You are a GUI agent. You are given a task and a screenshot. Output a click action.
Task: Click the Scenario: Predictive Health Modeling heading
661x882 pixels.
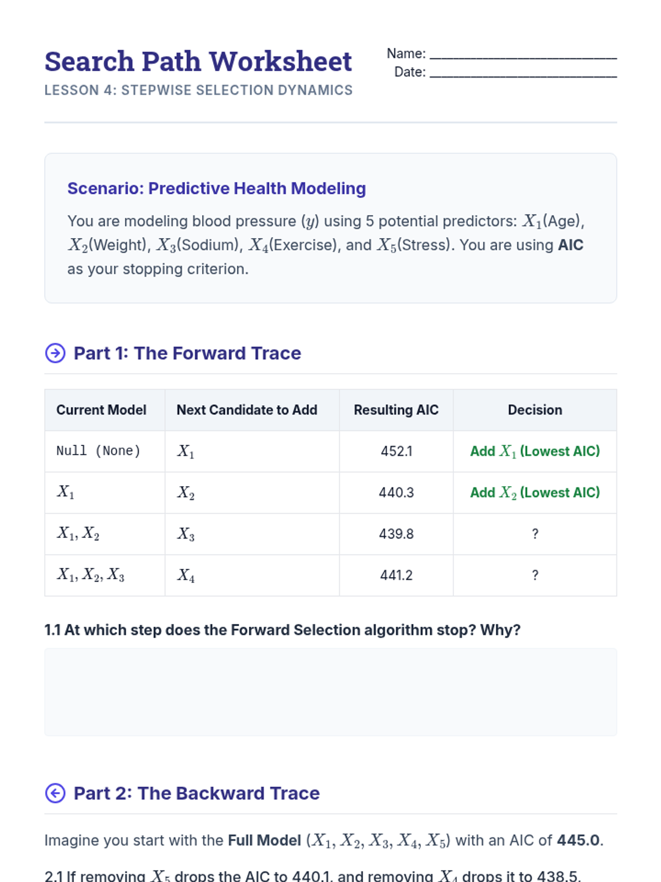[x=216, y=189]
